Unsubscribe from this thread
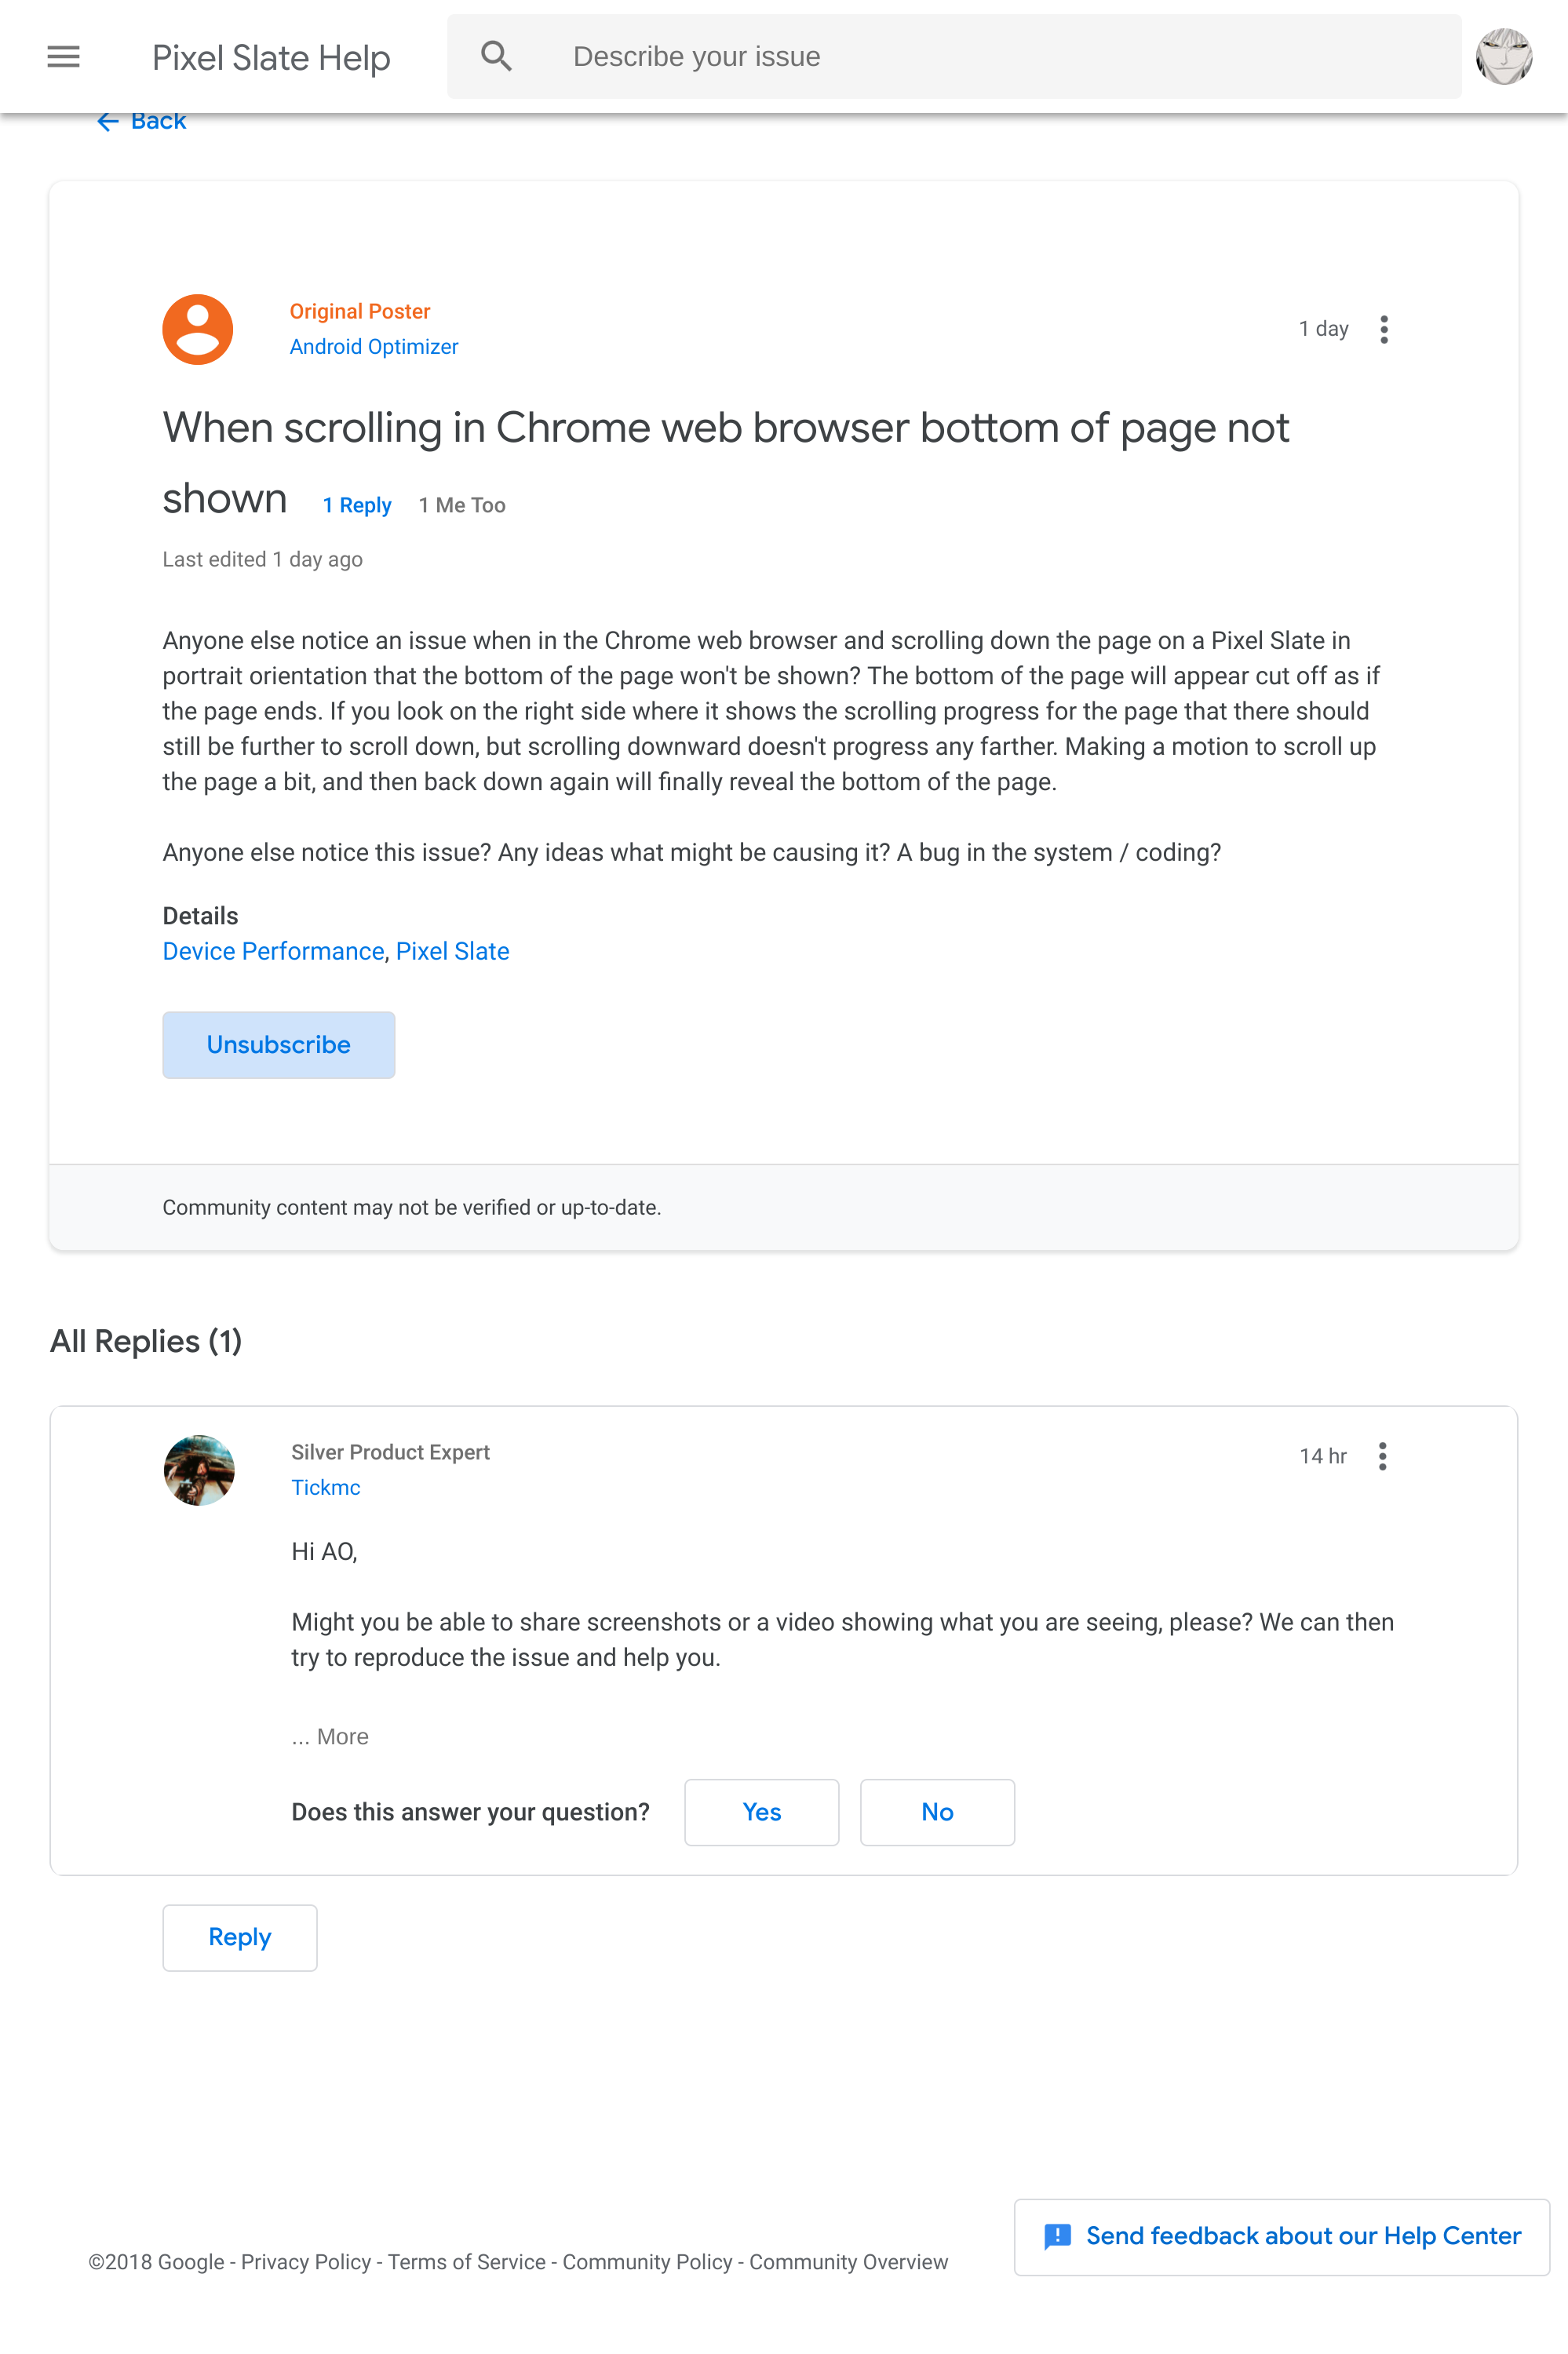 (278, 1044)
